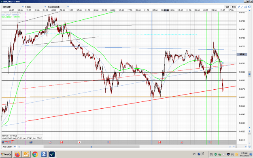
Task: Zoom out with the bottom minus icon
Action: 234,147
